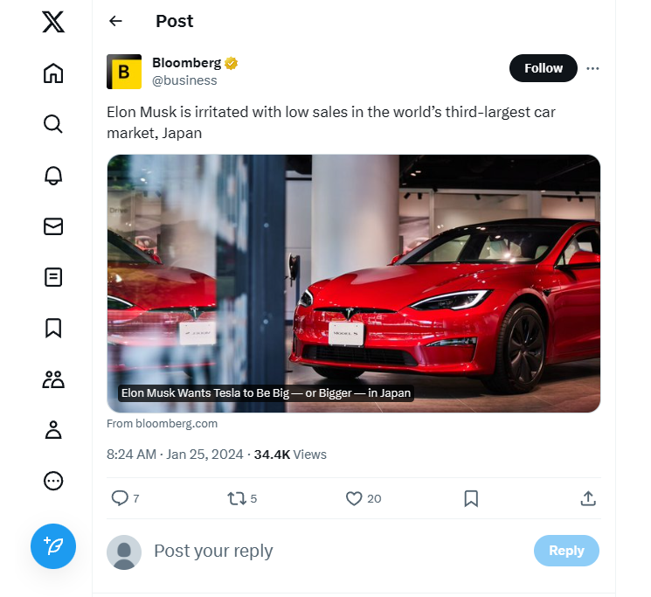Click the reply comment icon
The width and height of the screenshot is (651, 597).
click(120, 498)
